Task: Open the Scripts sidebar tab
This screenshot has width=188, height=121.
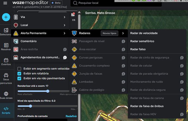Action: click(x=6, y=111)
